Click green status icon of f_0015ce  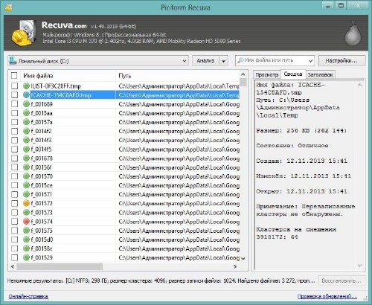coord(26,185)
